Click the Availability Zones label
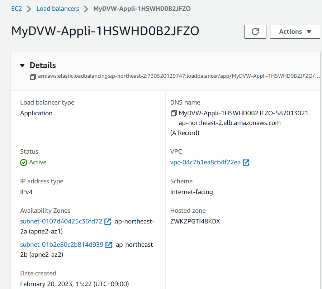This screenshot has width=322, height=289. pyautogui.click(x=45, y=211)
